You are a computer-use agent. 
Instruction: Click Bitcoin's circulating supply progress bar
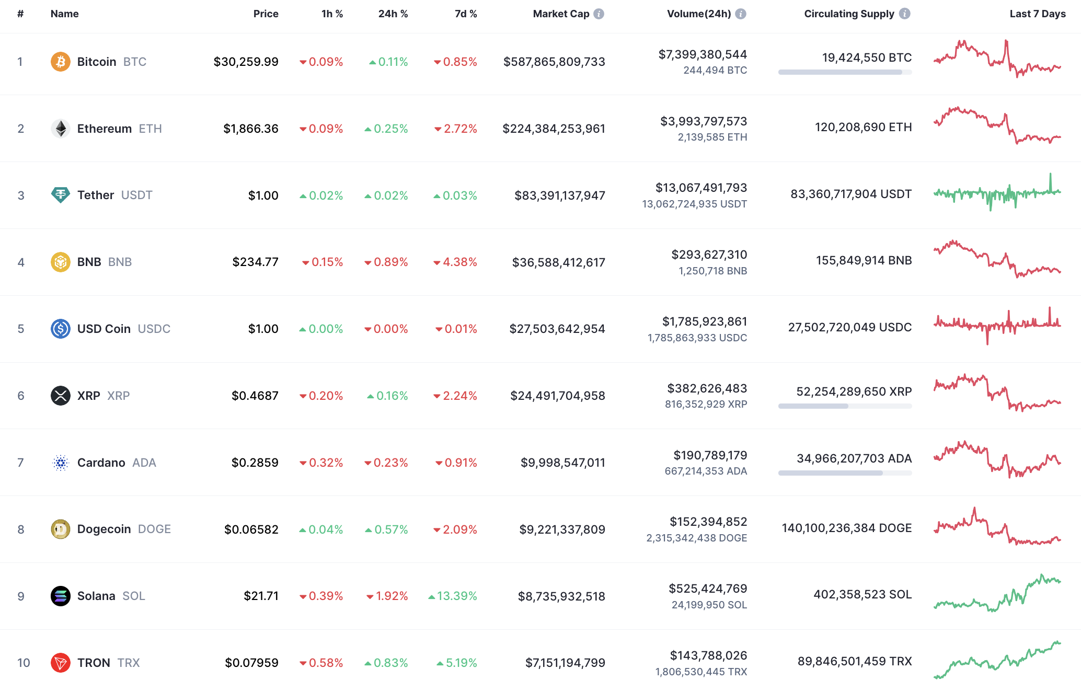point(845,72)
